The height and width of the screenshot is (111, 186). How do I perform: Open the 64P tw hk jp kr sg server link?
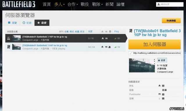click(x=45, y=45)
